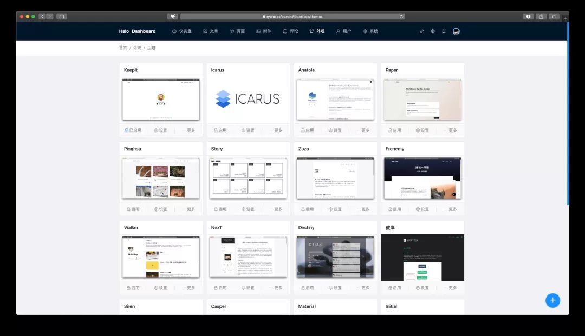Viewport: 585px width, 336px height.
Task: Open 设置 for Icarus theme
Action: click(248, 130)
